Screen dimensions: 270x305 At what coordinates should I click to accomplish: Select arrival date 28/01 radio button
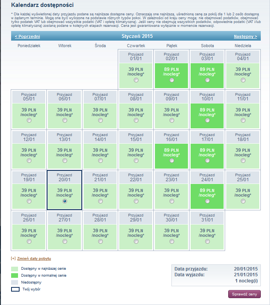pyautogui.click(x=100, y=241)
